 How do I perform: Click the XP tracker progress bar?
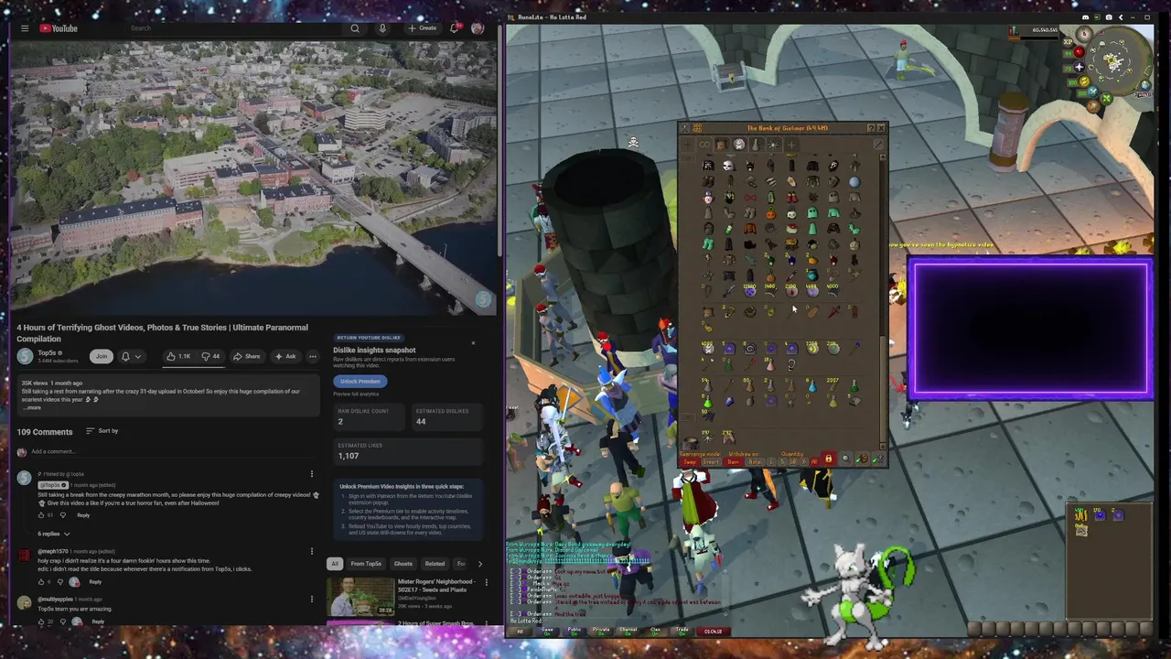[x=1033, y=38]
